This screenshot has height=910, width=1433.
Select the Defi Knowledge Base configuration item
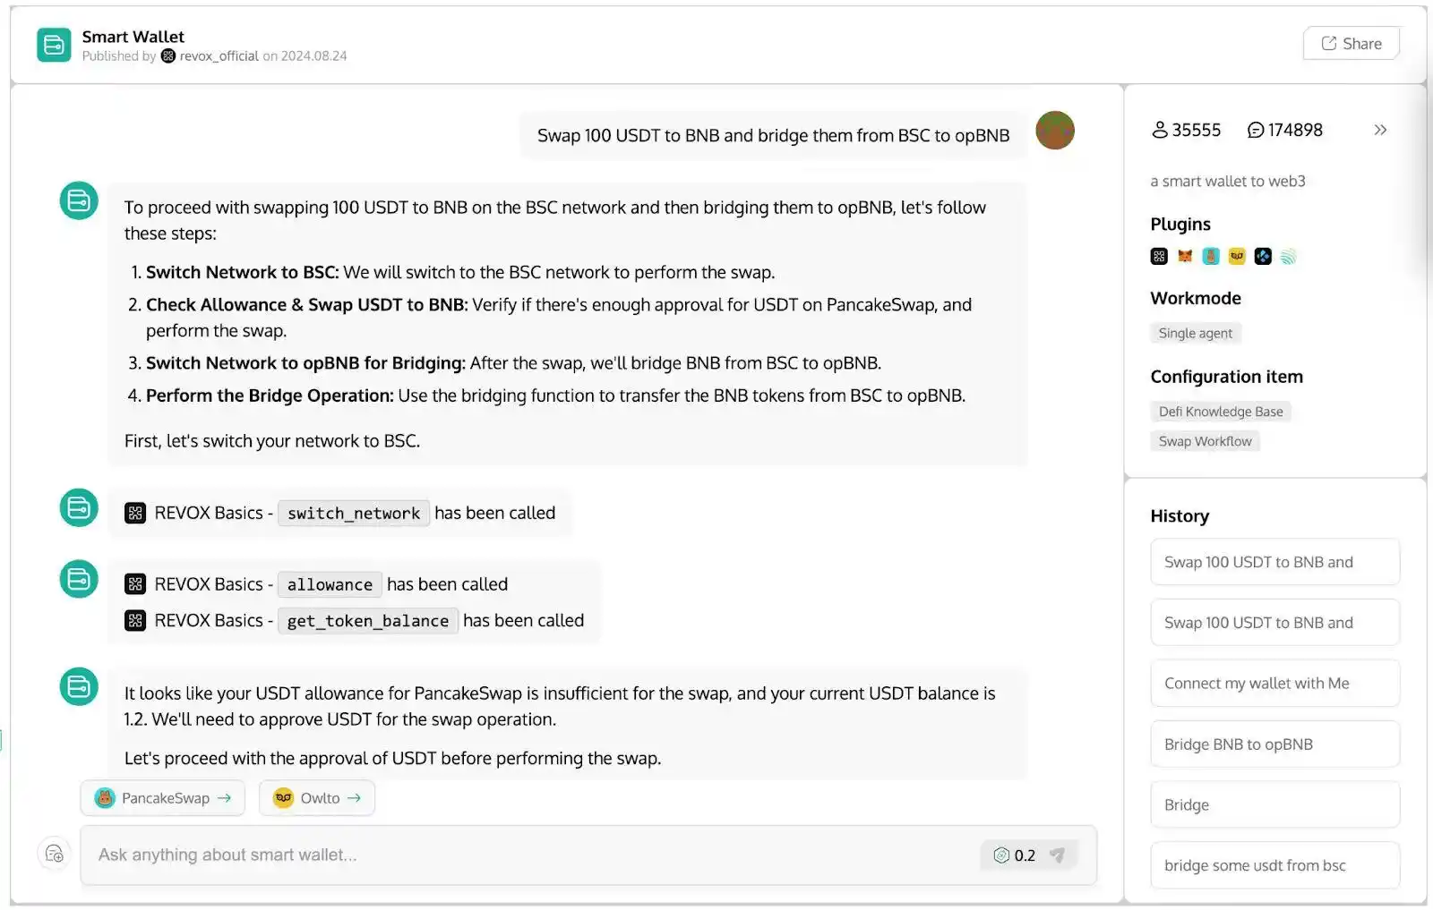point(1220,412)
